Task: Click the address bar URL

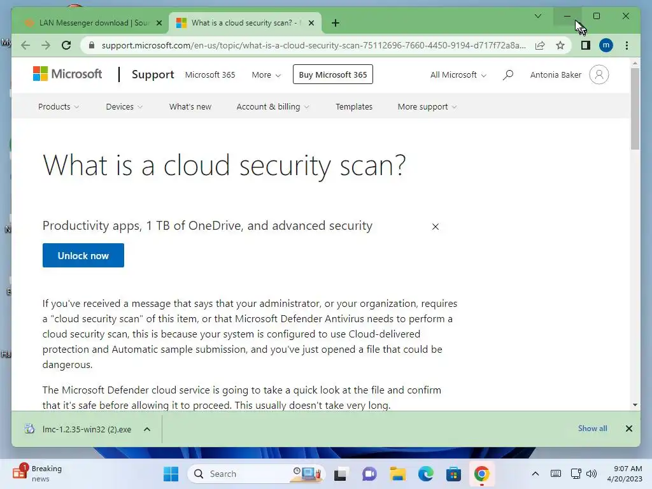Action: 313,45
